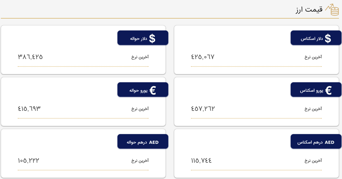The width and height of the screenshot is (342, 179).
Task: Click the قیمت ارز section heading
Action: pyautogui.click(x=309, y=10)
